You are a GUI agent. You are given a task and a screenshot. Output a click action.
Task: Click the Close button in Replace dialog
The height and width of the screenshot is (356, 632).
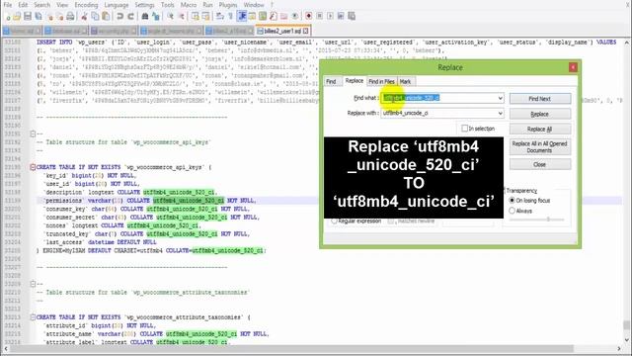pyautogui.click(x=540, y=164)
